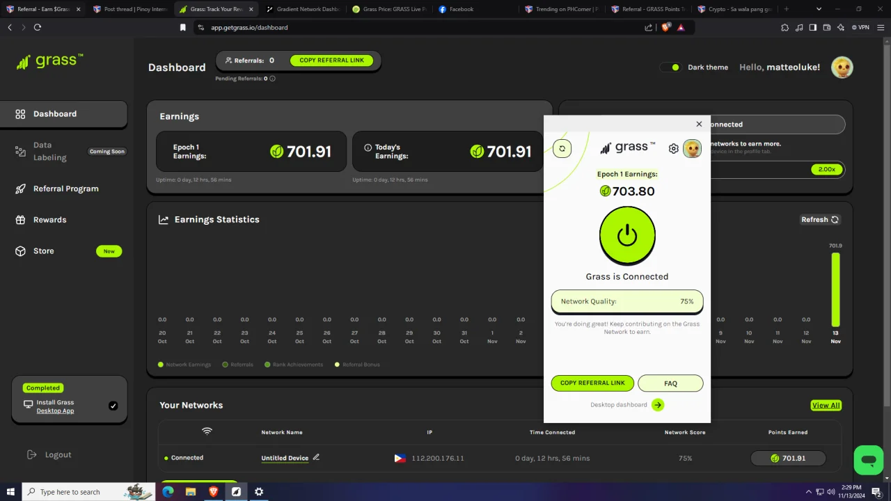This screenshot has height=501, width=891.
Task: Refresh the Earnings Statistics chart
Action: click(x=821, y=220)
